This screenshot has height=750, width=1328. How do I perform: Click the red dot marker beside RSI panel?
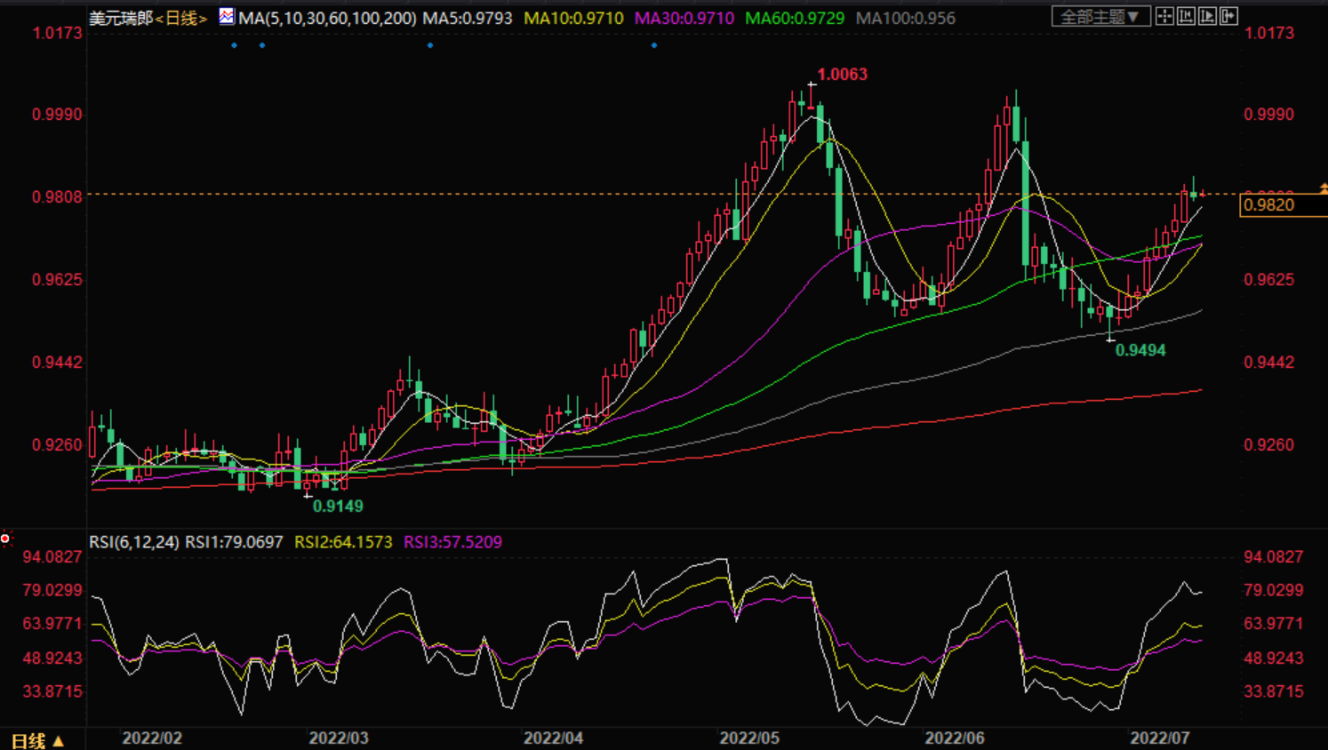point(5,539)
